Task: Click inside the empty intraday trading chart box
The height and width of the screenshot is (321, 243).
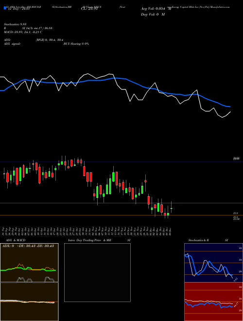Action: 97,272
